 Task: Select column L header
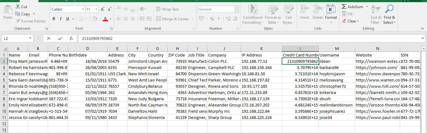tap(300, 48)
